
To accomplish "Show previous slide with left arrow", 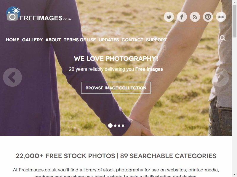I will [12, 77].
